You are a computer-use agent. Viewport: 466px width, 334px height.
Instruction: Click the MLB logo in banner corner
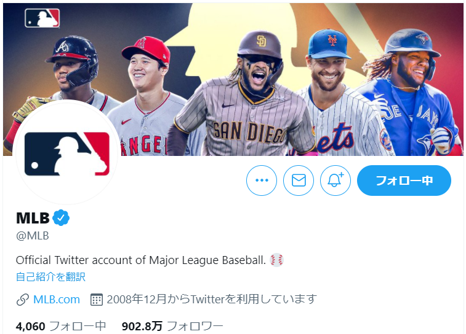click(42, 18)
